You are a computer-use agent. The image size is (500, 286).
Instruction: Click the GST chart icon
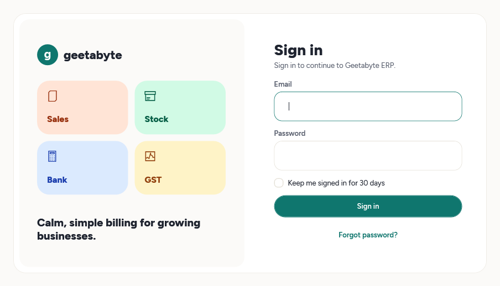(150, 156)
